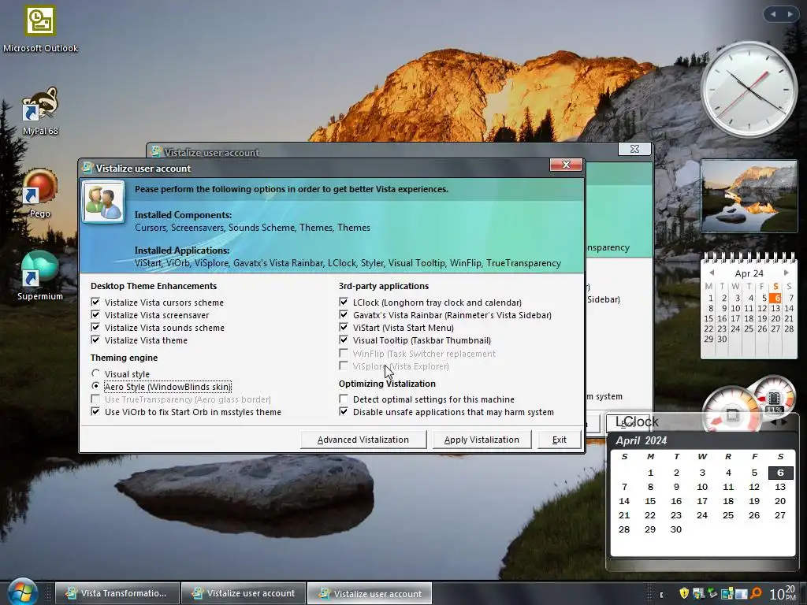Select April 15 in LClock calendar

[x=650, y=501]
